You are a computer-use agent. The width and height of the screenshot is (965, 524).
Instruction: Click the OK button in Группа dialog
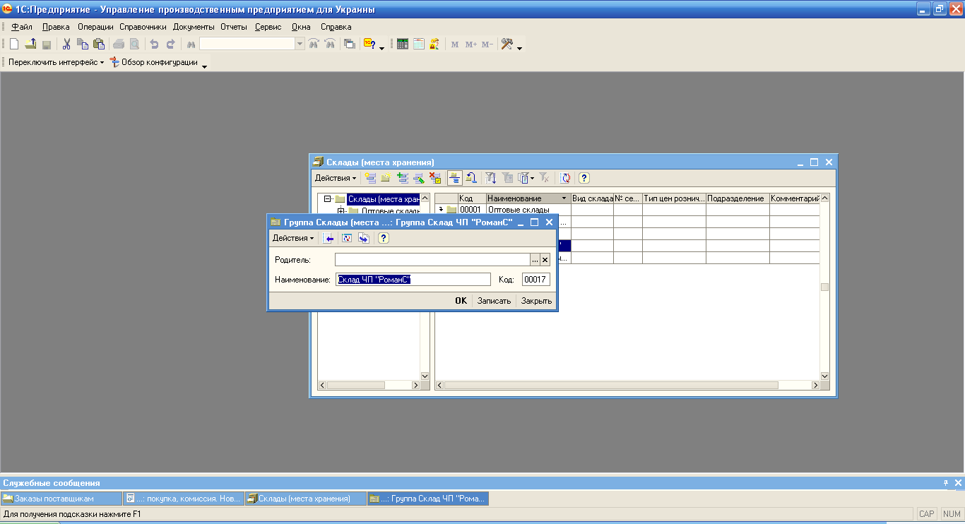pyautogui.click(x=461, y=301)
